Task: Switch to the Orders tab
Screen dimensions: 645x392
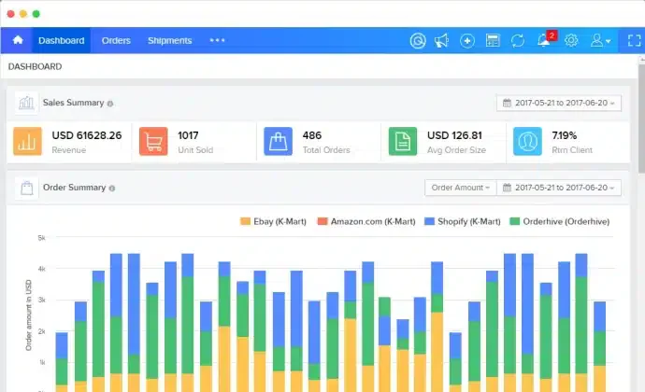Action: [116, 41]
